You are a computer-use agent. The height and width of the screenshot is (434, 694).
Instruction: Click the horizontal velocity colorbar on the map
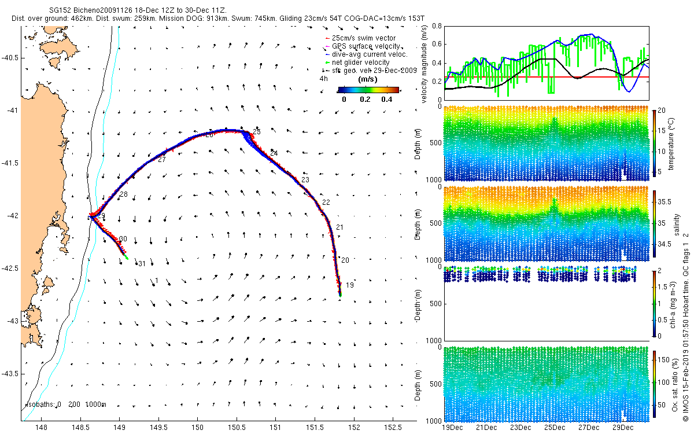pos(368,90)
